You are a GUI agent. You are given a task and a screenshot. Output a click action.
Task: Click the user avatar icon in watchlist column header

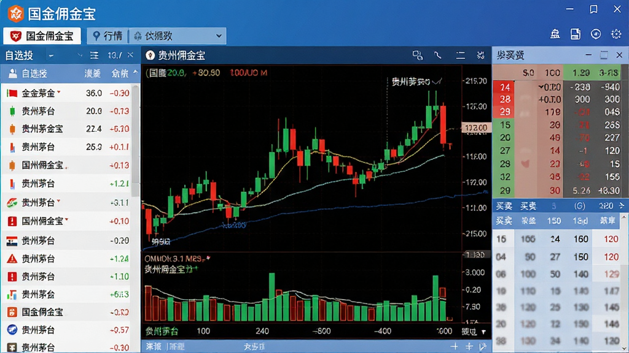tap(12, 74)
